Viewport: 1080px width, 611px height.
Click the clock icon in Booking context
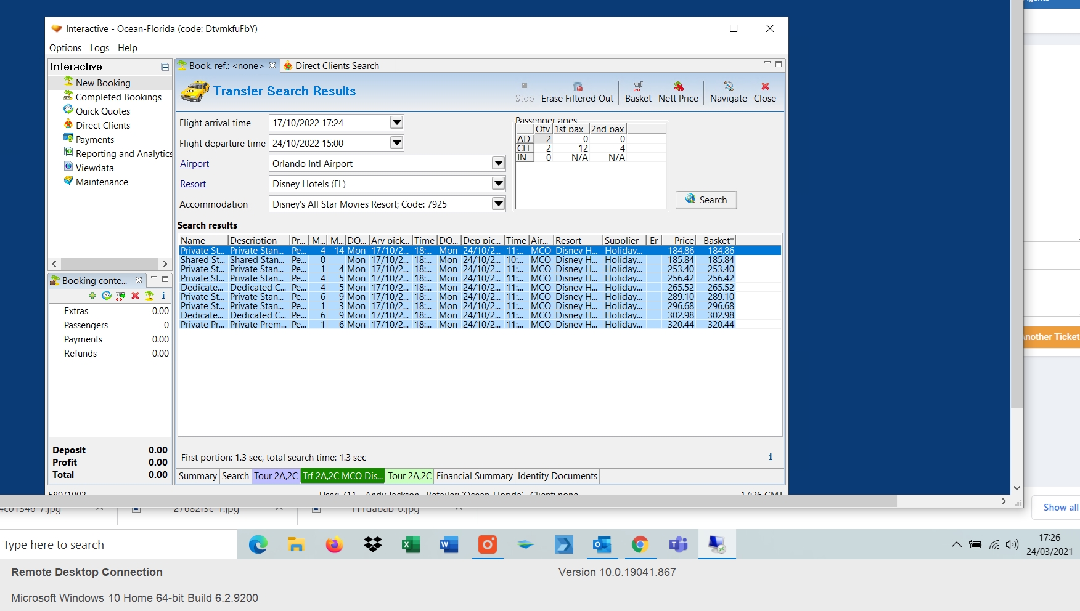pyautogui.click(x=107, y=296)
